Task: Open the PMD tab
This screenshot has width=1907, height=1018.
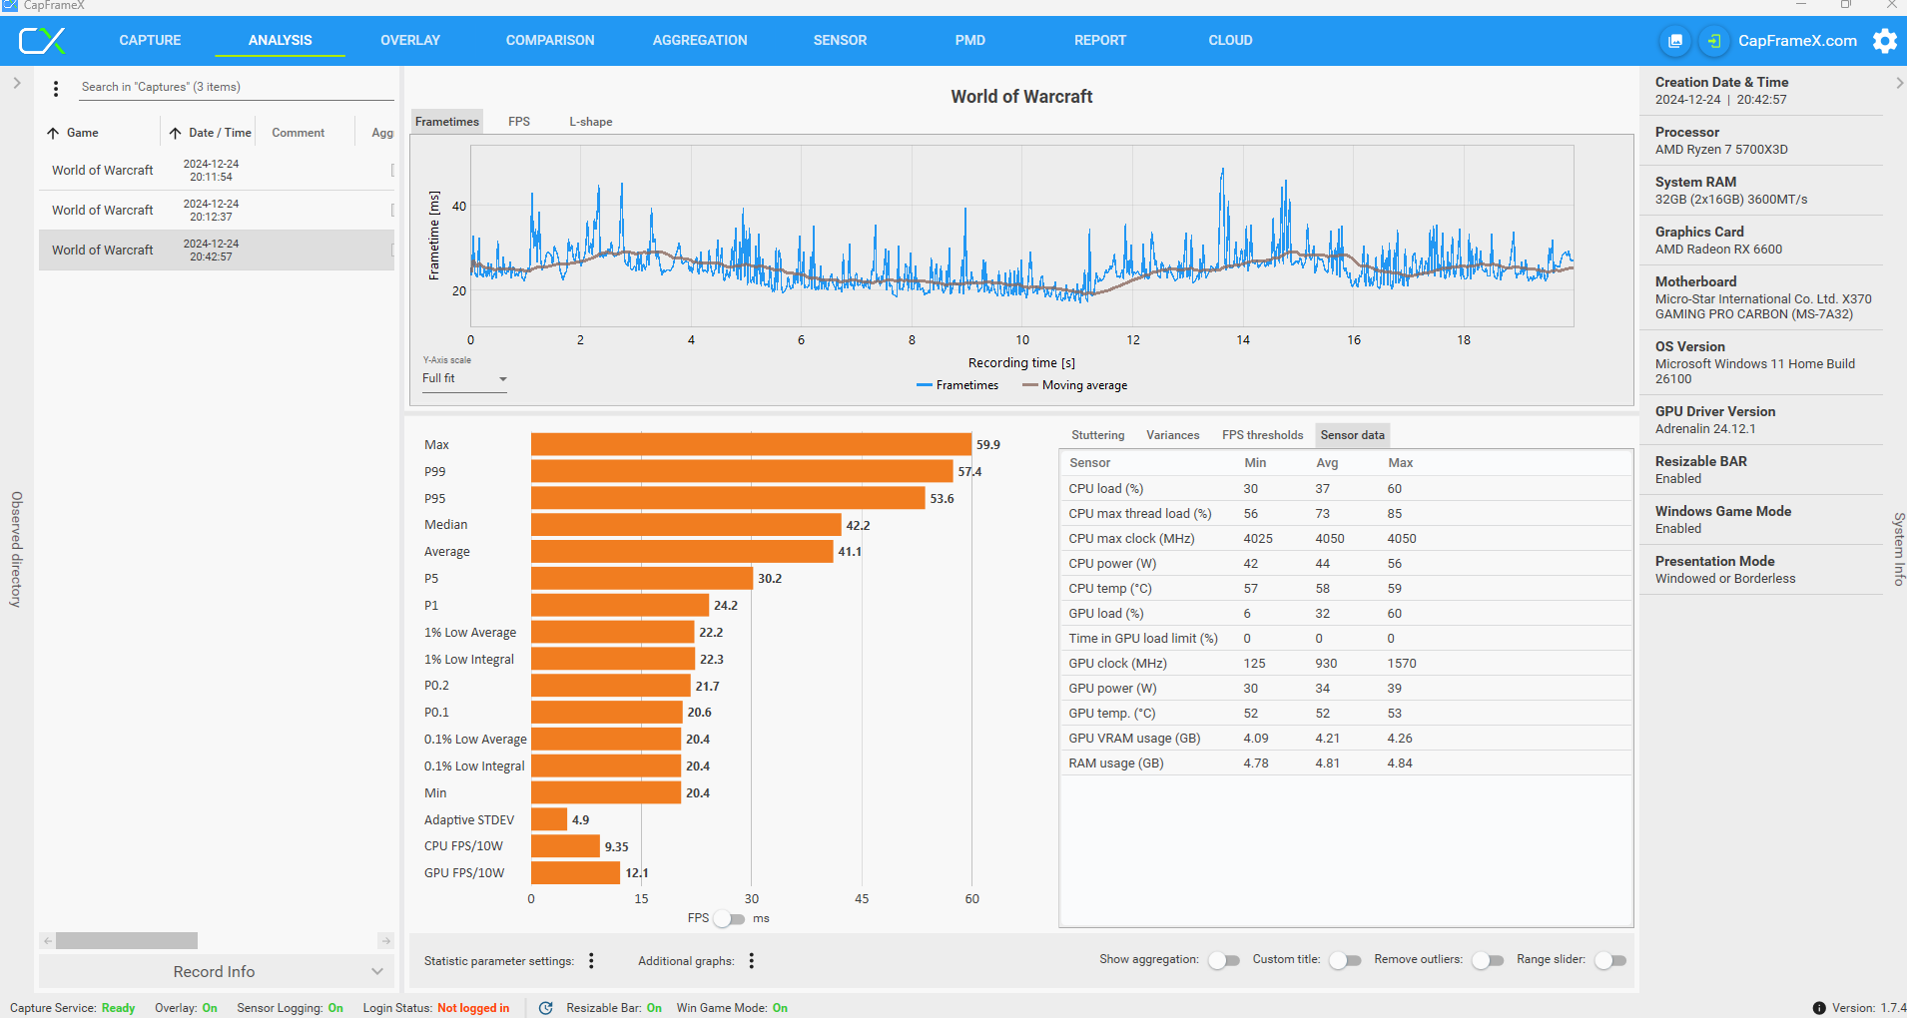Action: (969, 41)
